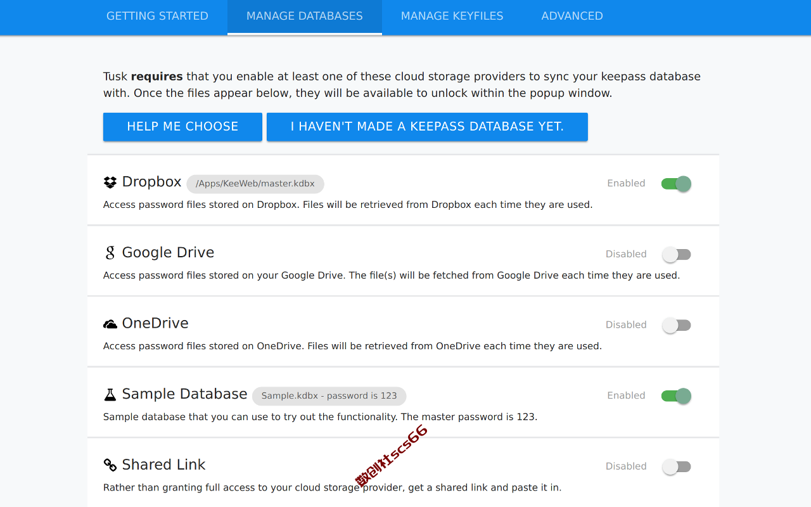Screen dimensions: 811x507
Task: Click the 'Rather than granting full access' description
Action: pos(333,488)
